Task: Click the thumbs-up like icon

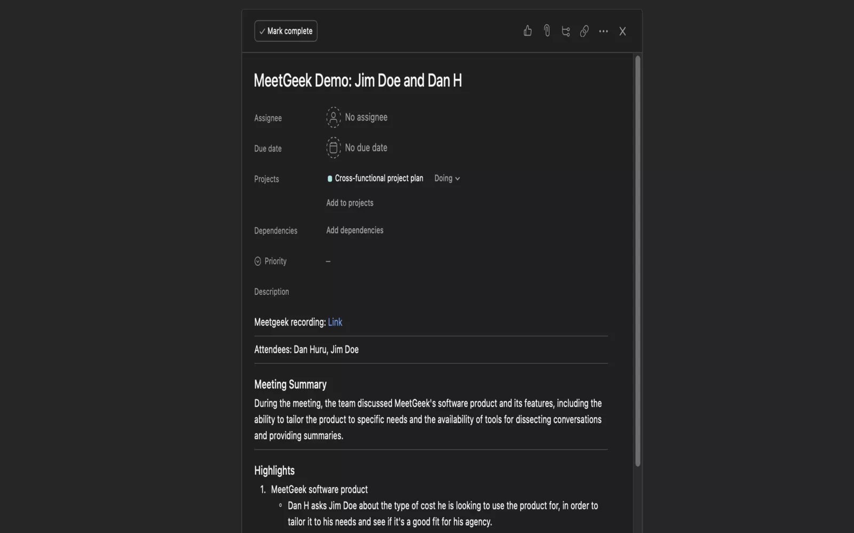Action: 527,31
